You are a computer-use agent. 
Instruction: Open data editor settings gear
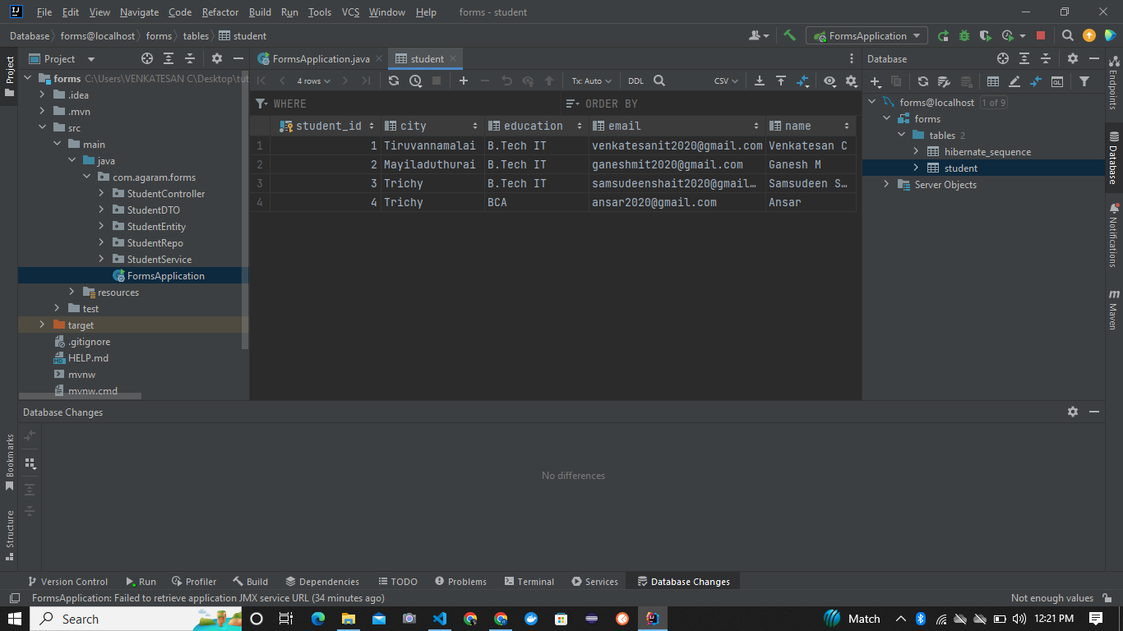pyautogui.click(x=851, y=81)
